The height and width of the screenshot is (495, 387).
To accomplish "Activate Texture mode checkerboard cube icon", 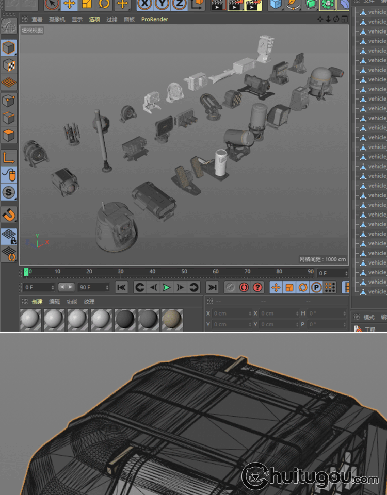I will coord(9,65).
